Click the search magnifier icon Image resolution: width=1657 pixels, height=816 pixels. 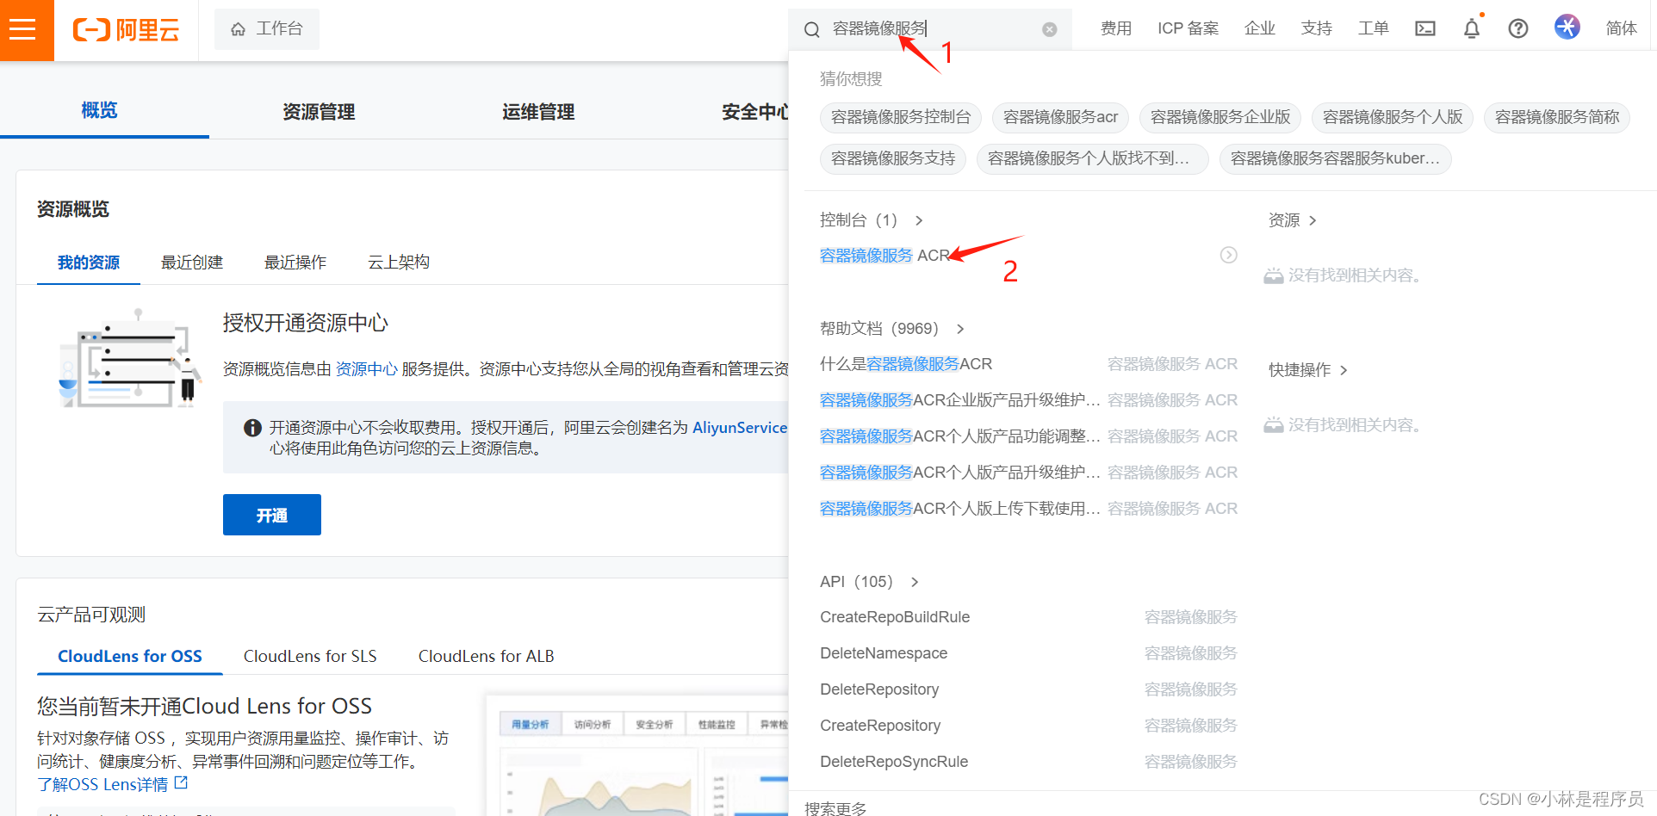point(811,29)
